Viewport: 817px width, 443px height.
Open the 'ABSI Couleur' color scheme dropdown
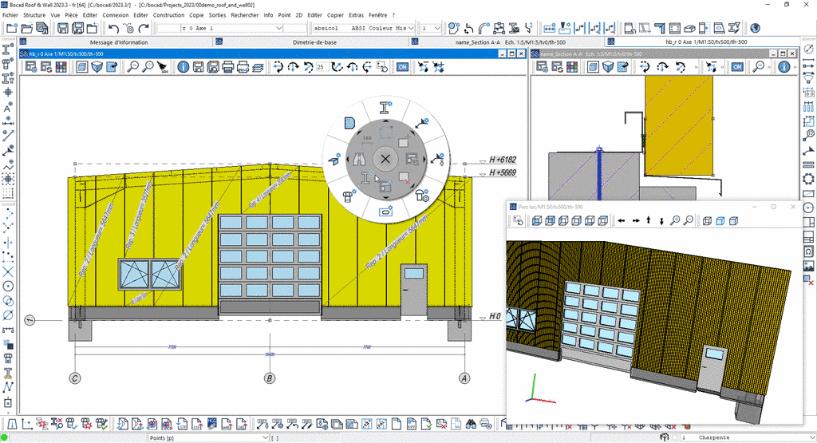[x=412, y=28]
